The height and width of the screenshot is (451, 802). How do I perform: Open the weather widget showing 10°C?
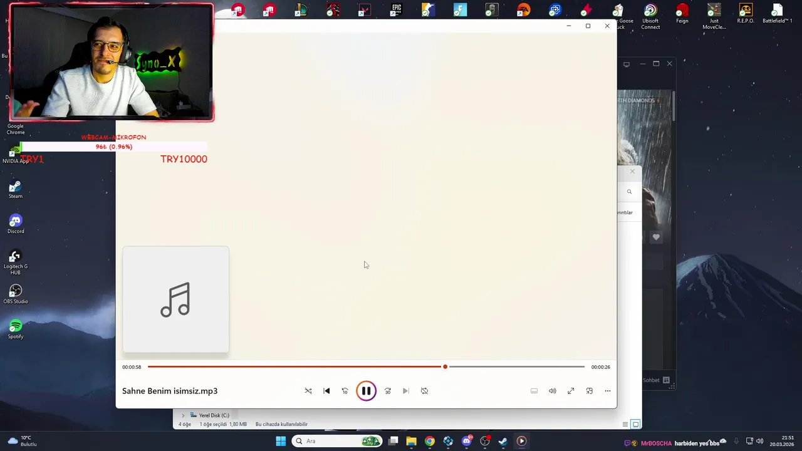point(22,441)
